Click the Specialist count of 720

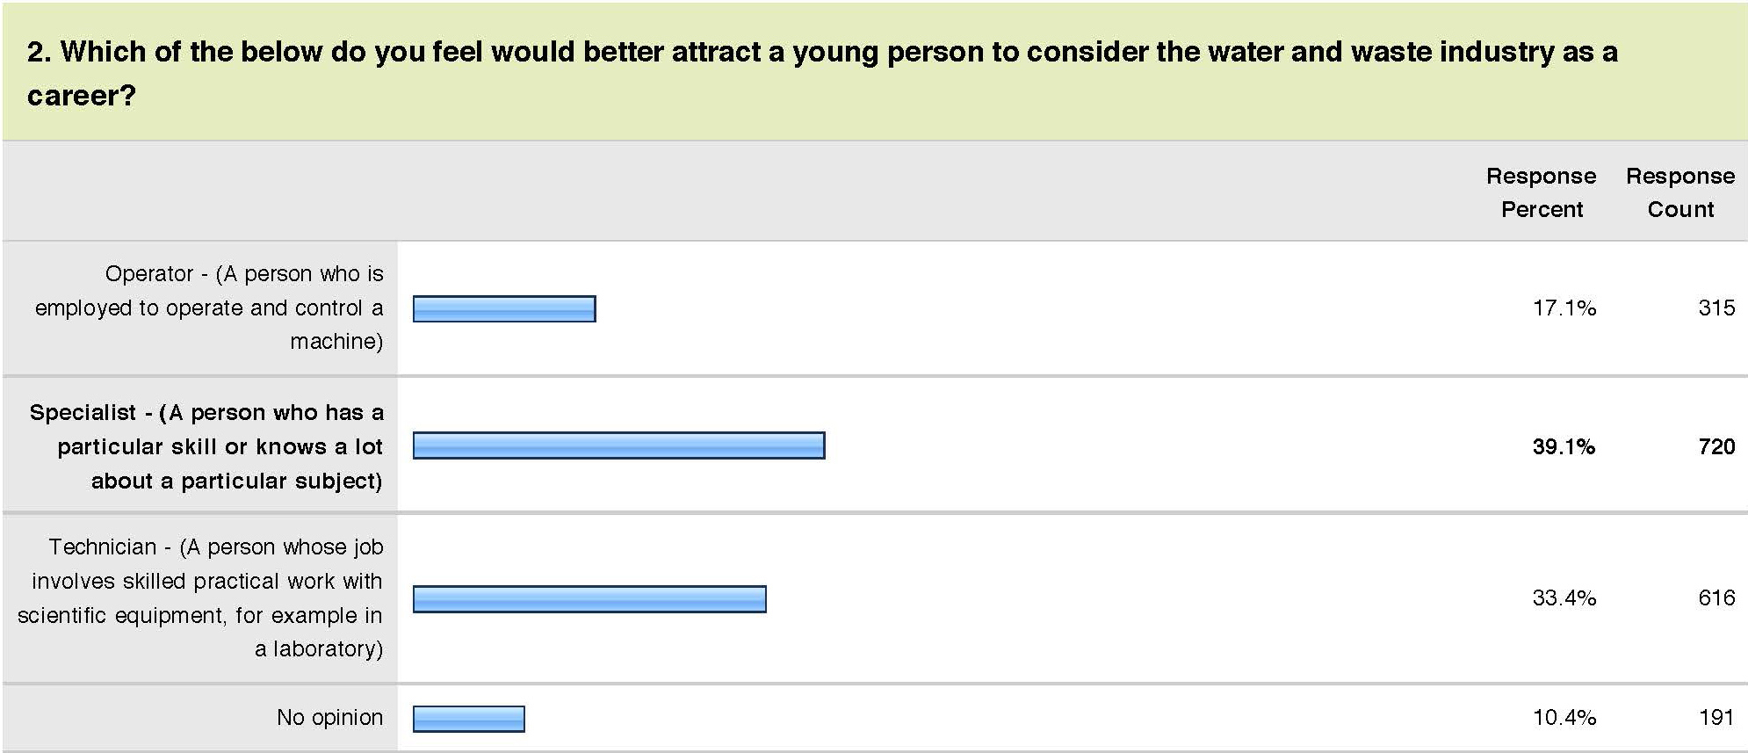pyautogui.click(x=1715, y=446)
